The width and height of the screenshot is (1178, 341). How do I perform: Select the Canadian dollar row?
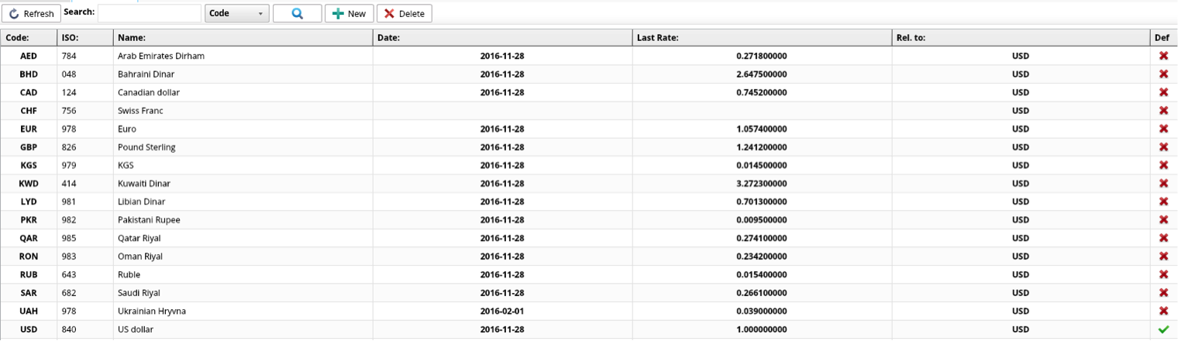[147, 92]
